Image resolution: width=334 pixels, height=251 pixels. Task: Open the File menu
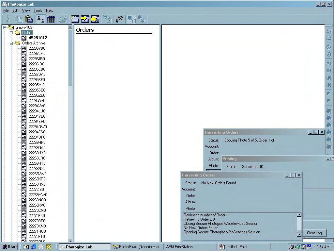(x=6, y=10)
